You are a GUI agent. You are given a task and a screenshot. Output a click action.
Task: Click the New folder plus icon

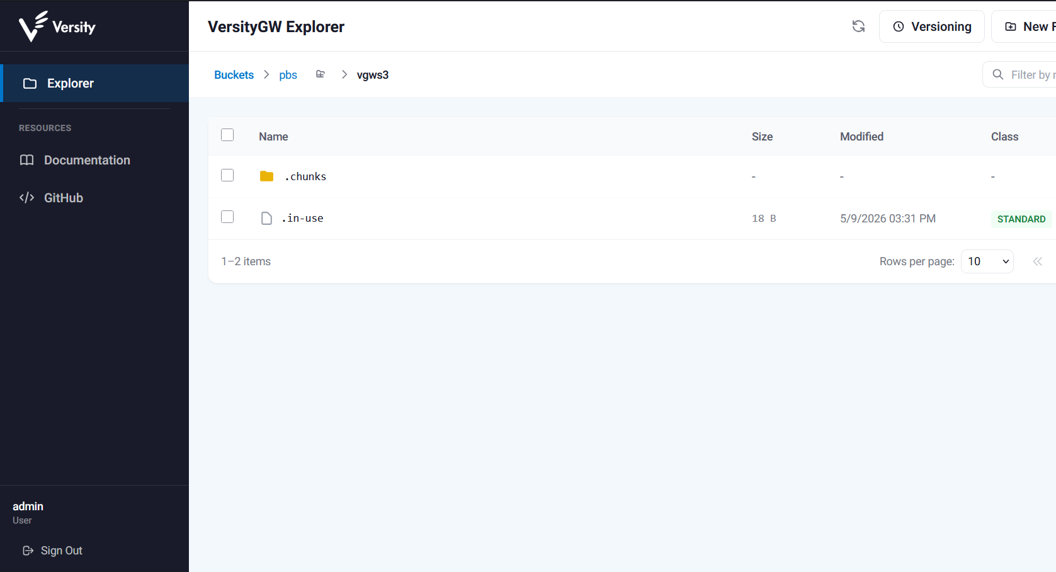(1011, 26)
